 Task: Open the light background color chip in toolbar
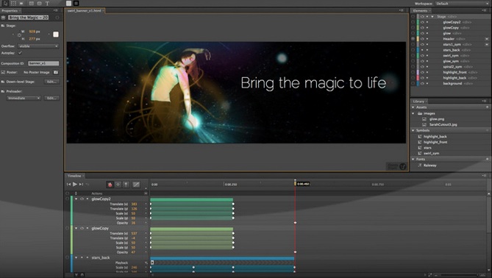tap(68, 4)
